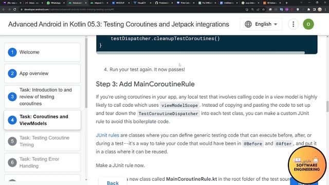Viewport: 329px width, 185px height.
Task: Open the browser zoom magnifier icon
Action: [x=252, y=9]
